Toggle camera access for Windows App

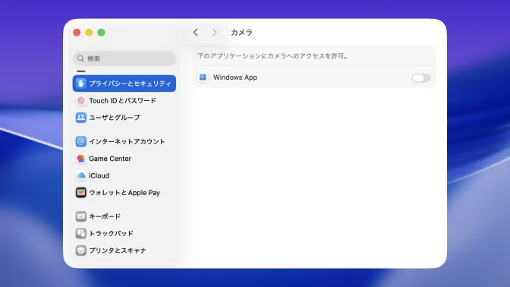point(421,78)
